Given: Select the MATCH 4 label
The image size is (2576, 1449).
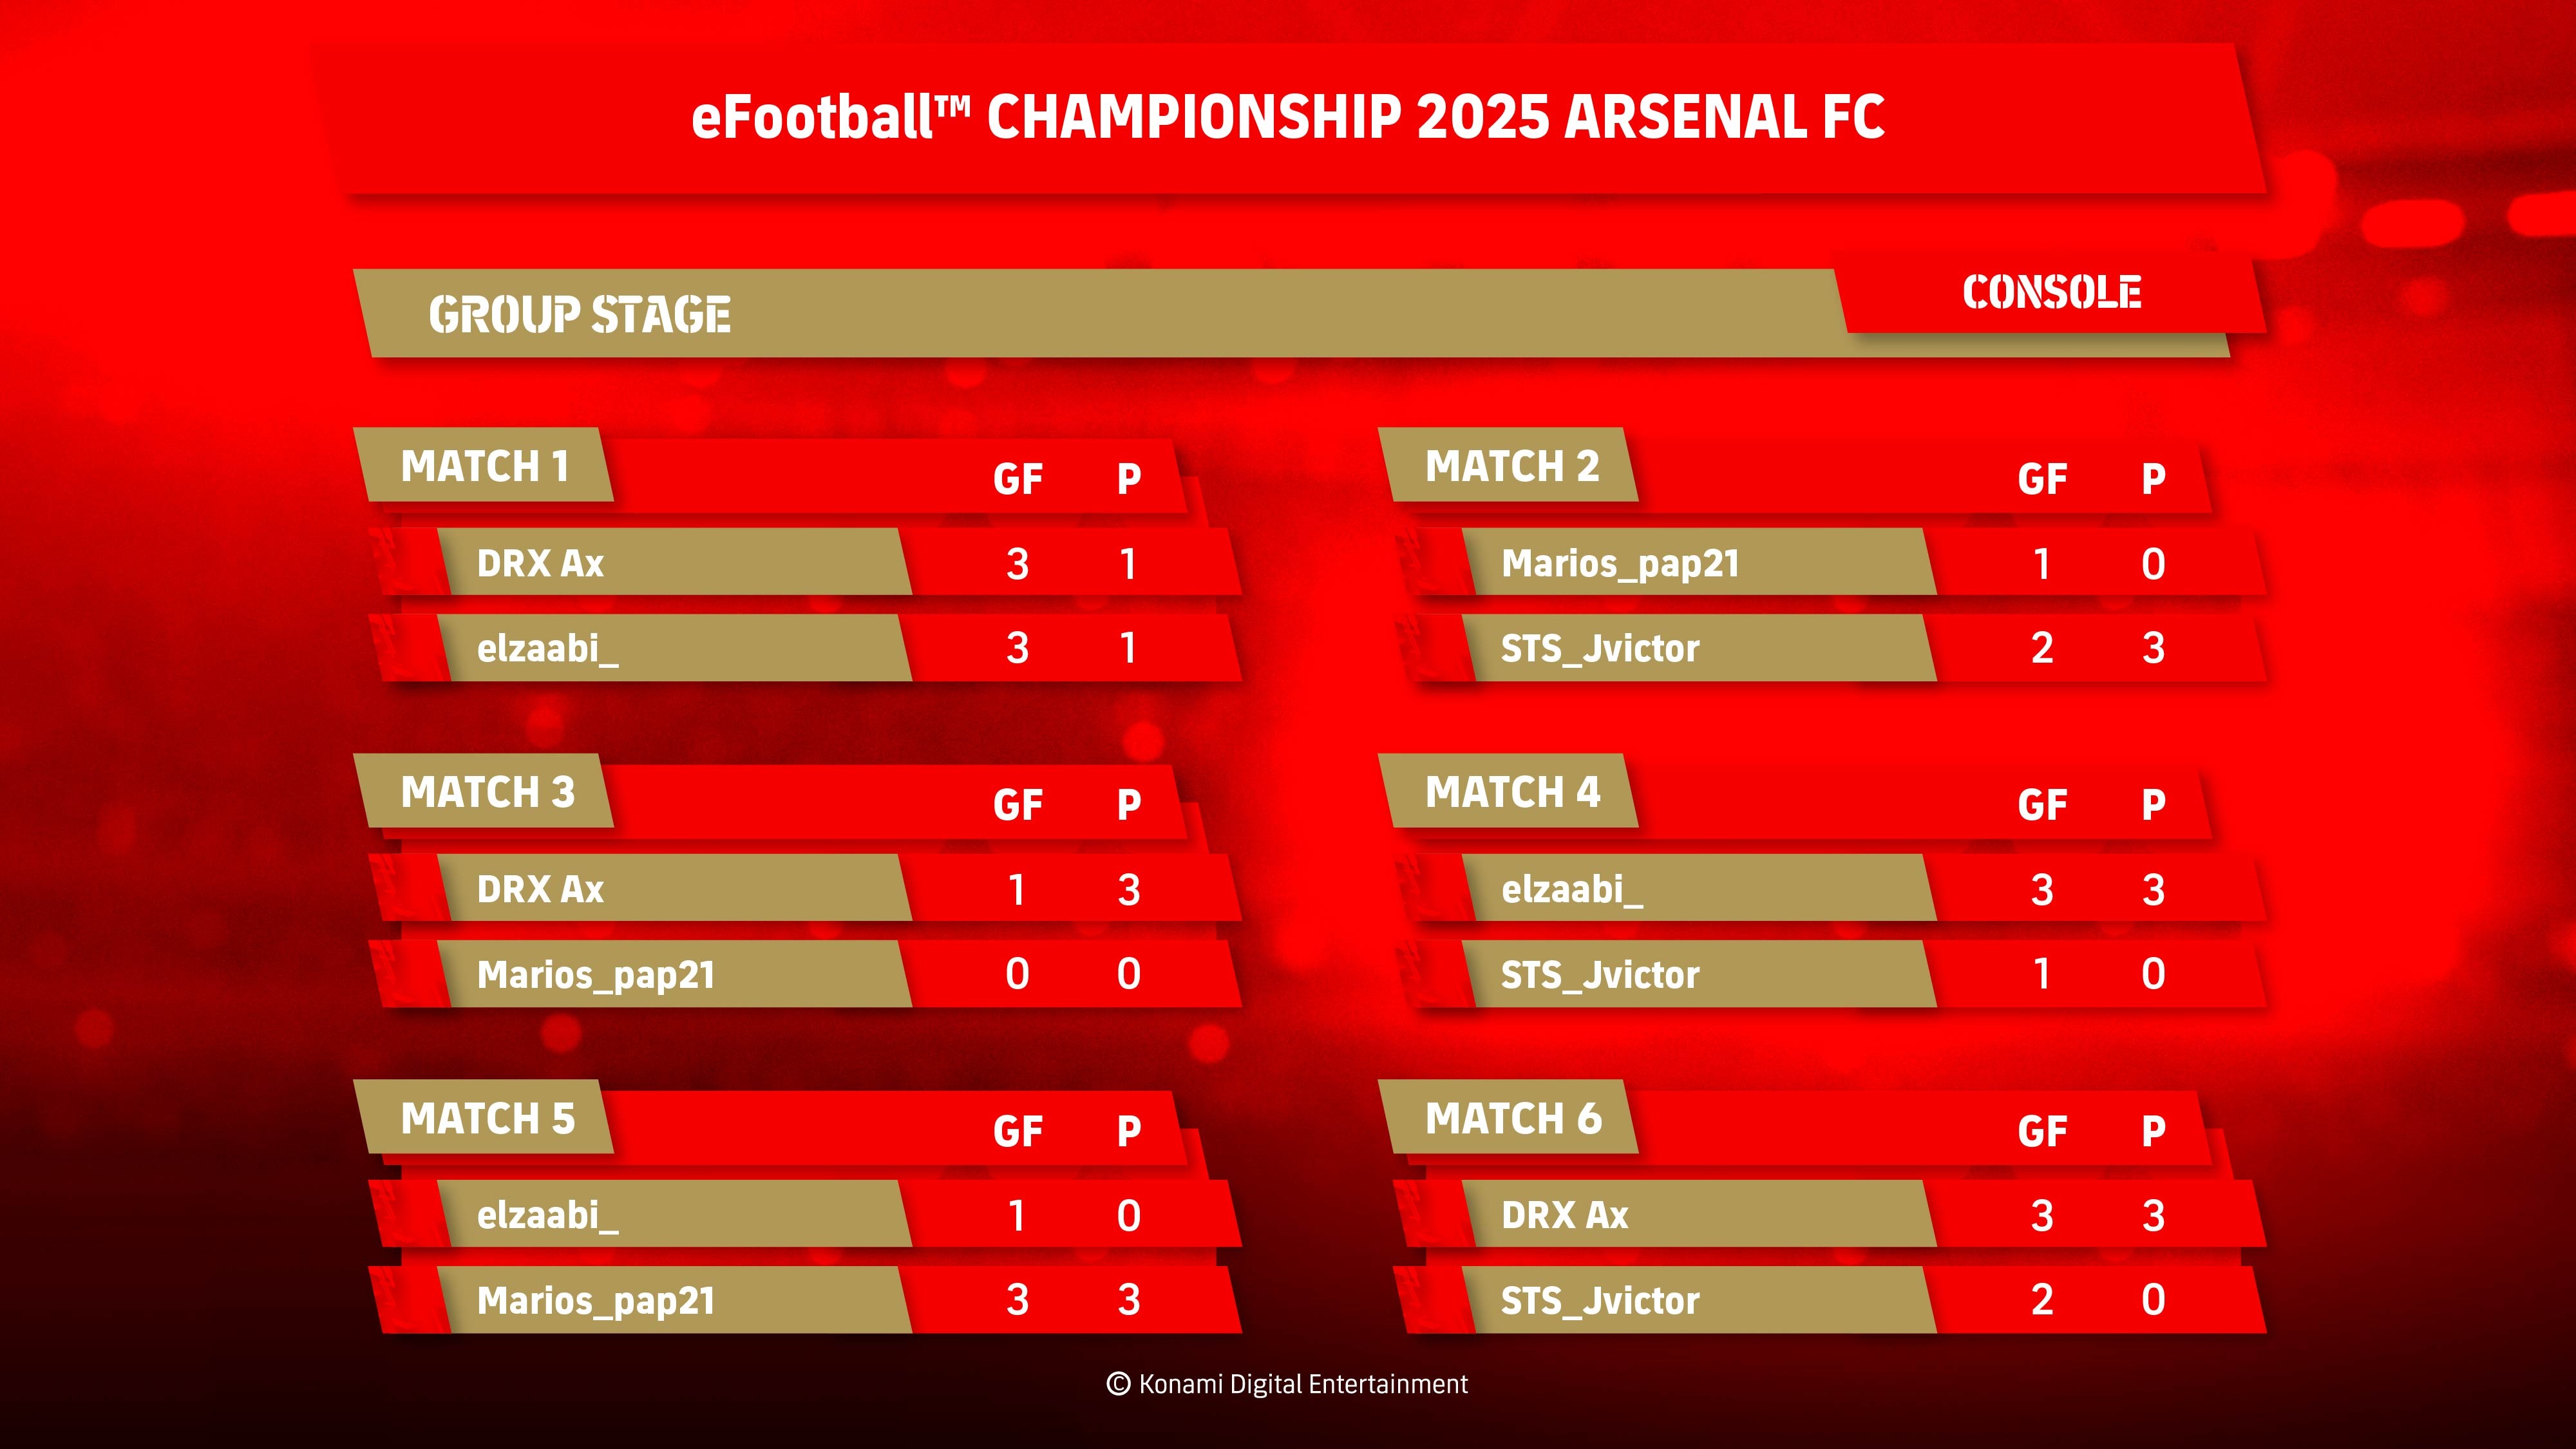Looking at the screenshot, I should point(1513,792).
